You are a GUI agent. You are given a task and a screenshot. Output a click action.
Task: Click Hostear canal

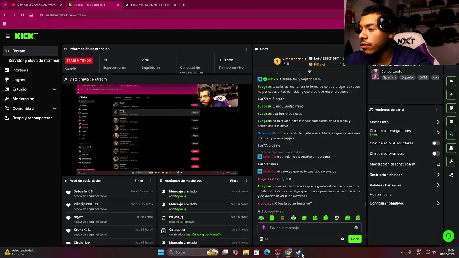click(381, 194)
